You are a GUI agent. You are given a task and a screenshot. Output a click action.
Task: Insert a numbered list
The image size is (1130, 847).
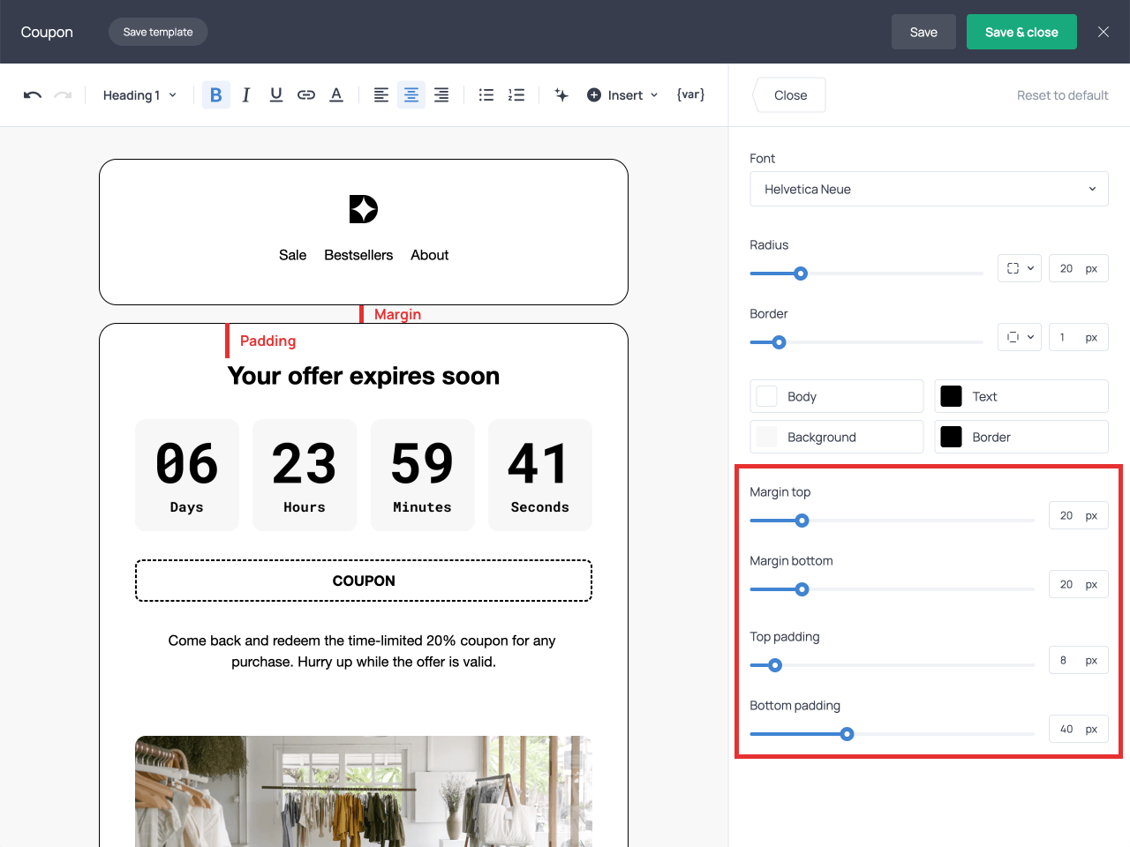(516, 95)
